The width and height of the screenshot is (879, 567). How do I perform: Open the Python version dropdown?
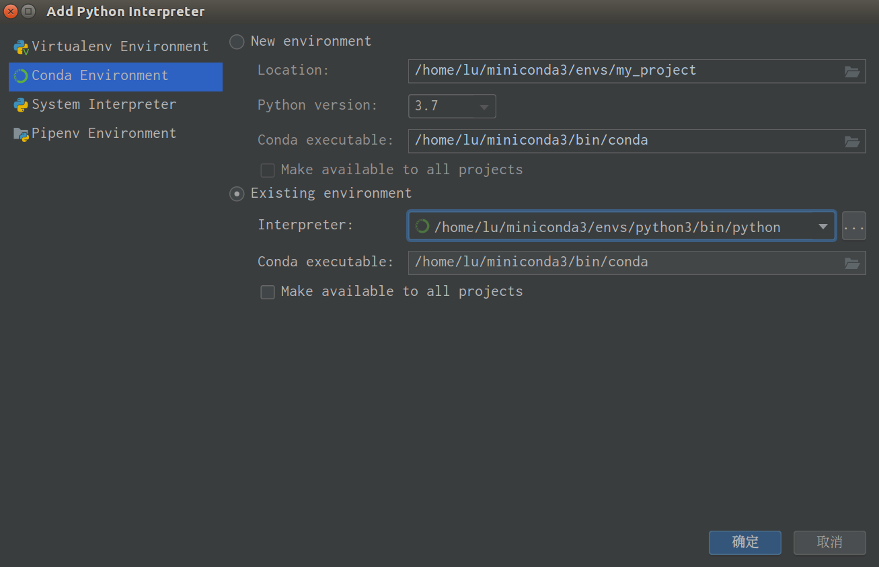click(452, 106)
